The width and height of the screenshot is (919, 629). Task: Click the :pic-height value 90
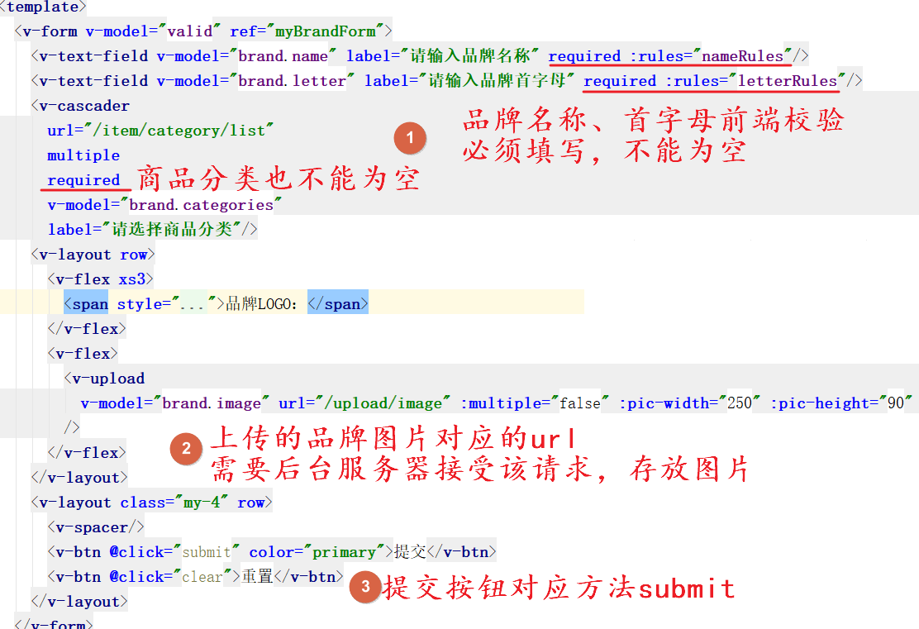coord(896,403)
